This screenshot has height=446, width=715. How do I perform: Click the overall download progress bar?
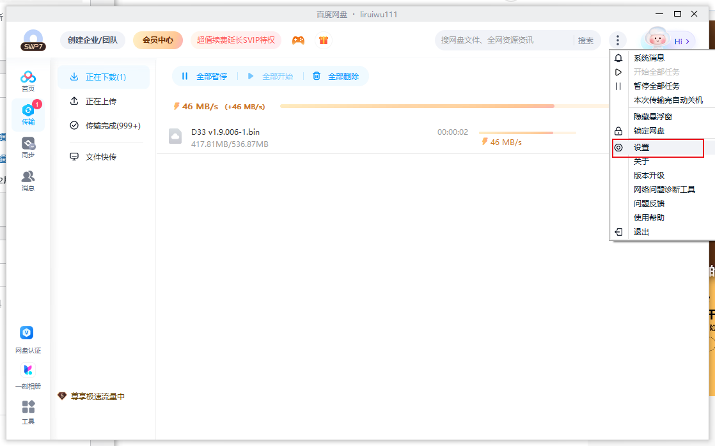444,106
